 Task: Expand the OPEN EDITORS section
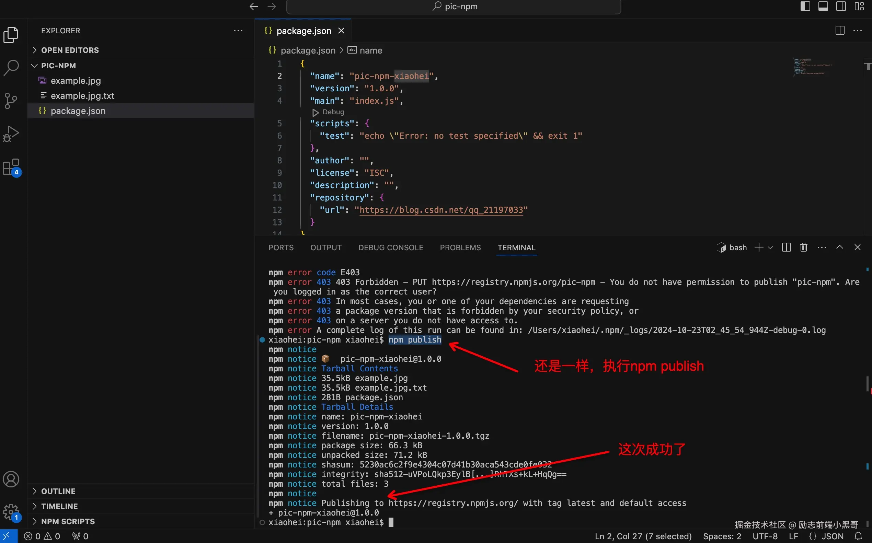pyautogui.click(x=70, y=50)
